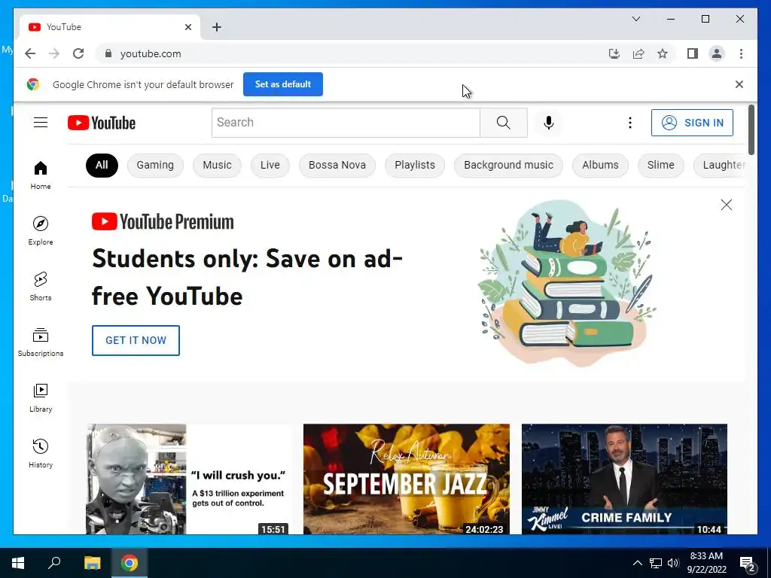Screen dimensions: 771x578
Task: Open Subscriptions in the sidebar
Action: pyautogui.click(x=41, y=342)
